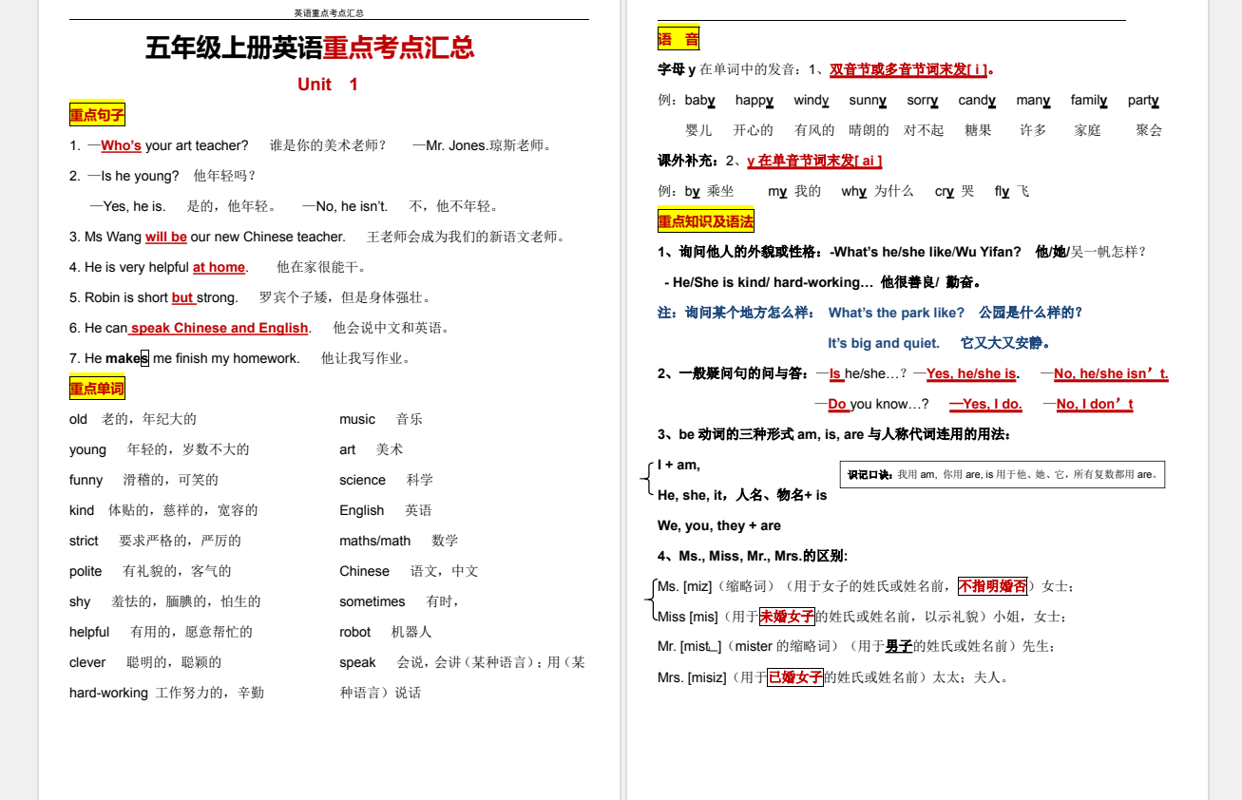
Task: Select the yellow 重点单词 section label
Action: pos(97,389)
